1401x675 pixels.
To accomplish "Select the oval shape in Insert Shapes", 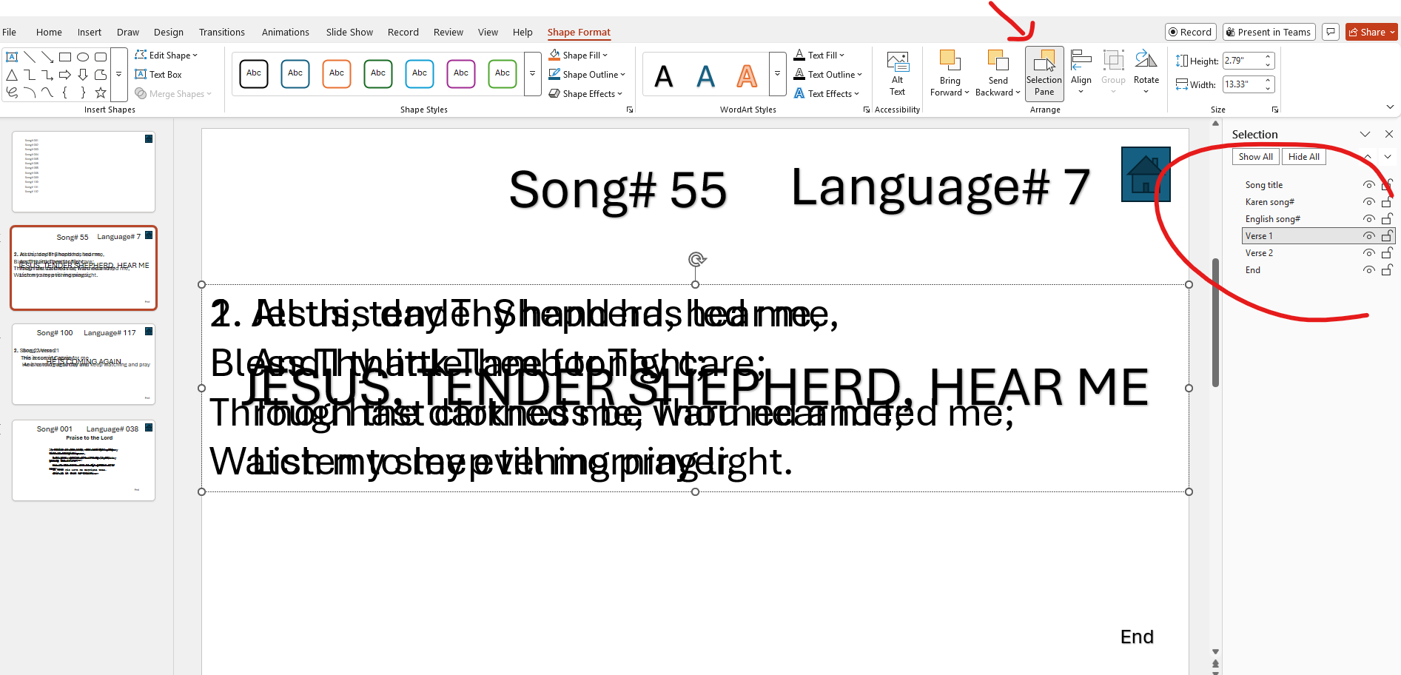I will click(x=83, y=57).
